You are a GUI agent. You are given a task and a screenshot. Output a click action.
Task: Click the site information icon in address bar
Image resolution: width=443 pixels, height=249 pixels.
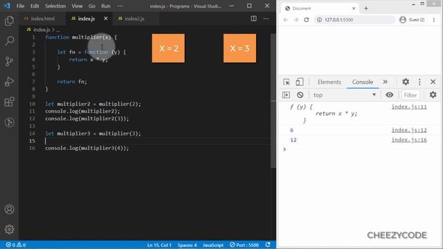pos(319,20)
